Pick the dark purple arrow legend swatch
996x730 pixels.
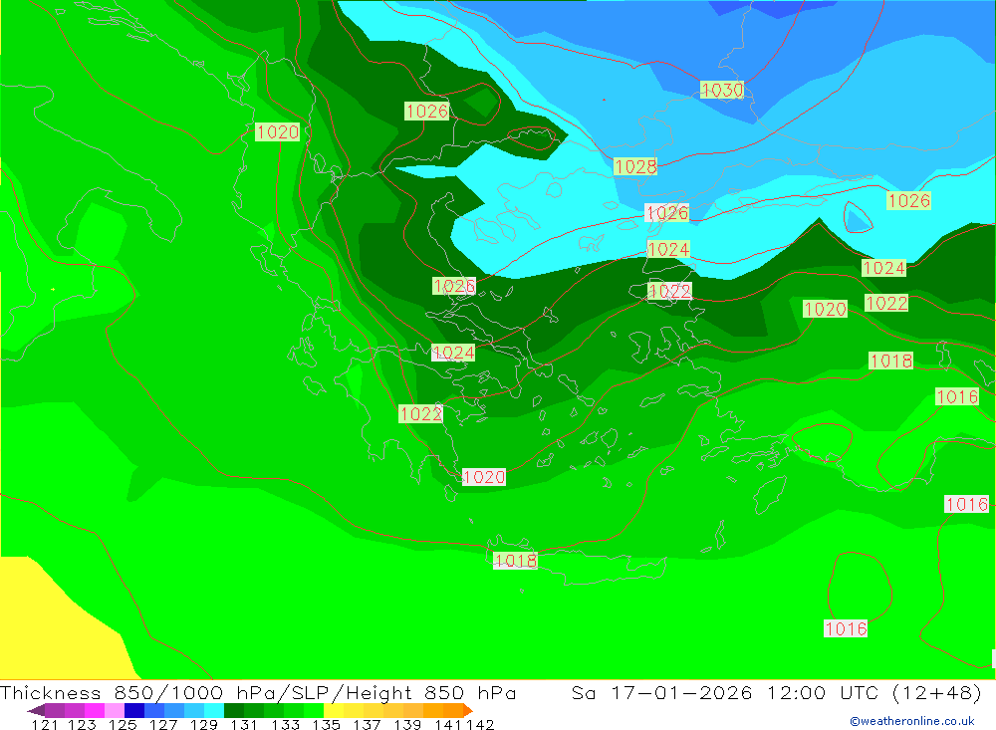36,710
